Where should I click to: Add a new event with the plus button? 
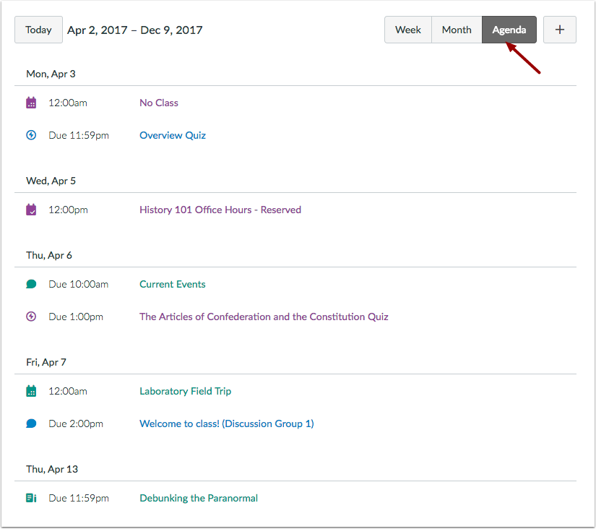click(x=559, y=30)
